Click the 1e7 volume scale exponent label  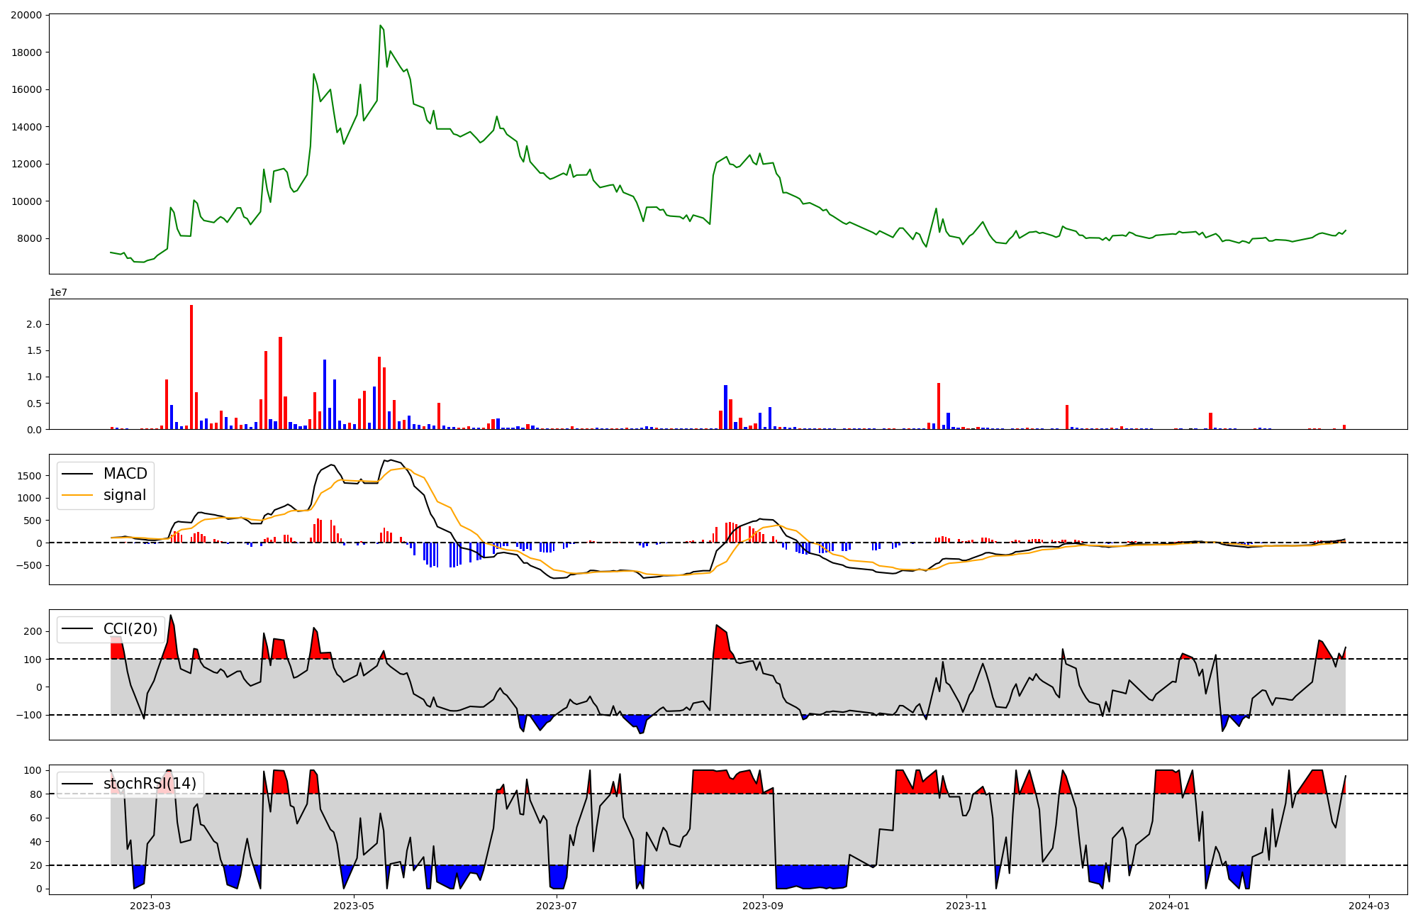coord(58,292)
